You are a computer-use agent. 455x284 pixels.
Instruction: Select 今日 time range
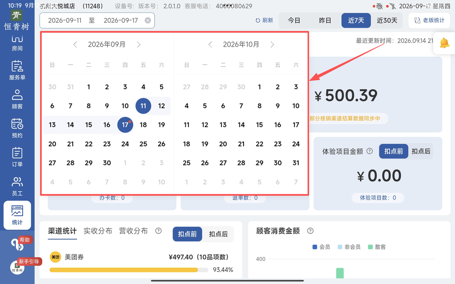point(294,20)
